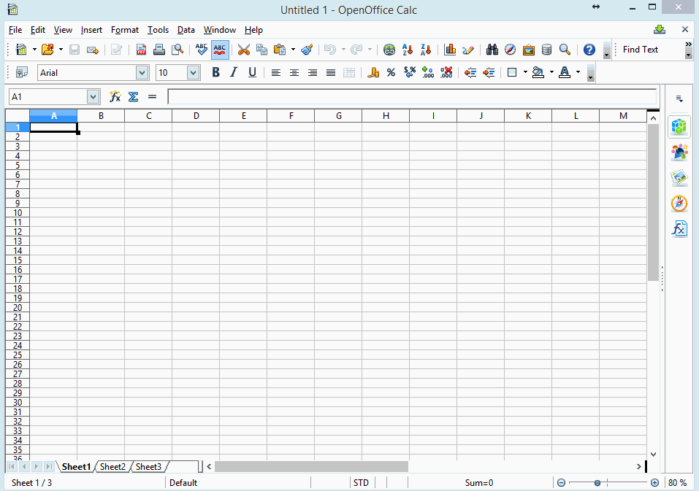Open OpenOffice Help icon
This screenshot has height=491, width=699.
click(589, 50)
